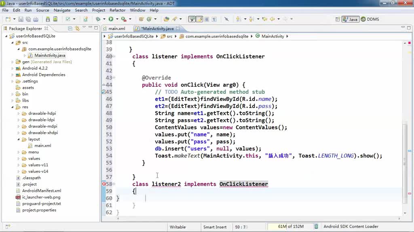Open the Android SDK Manager icon
Viewport: 414px width, 232px height.
click(x=48, y=19)
